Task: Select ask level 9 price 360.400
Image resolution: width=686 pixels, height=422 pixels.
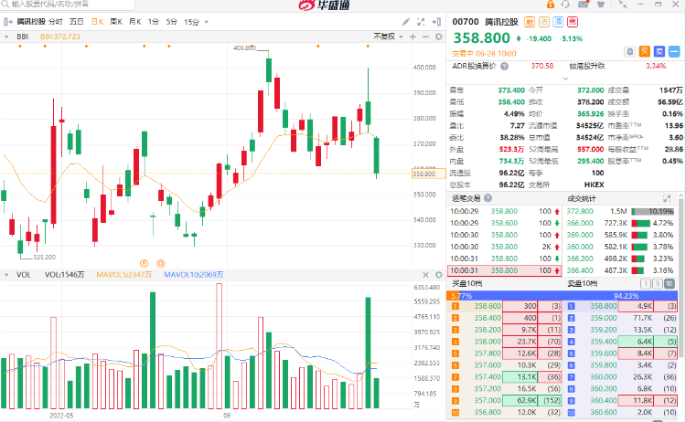Action: 604,401
